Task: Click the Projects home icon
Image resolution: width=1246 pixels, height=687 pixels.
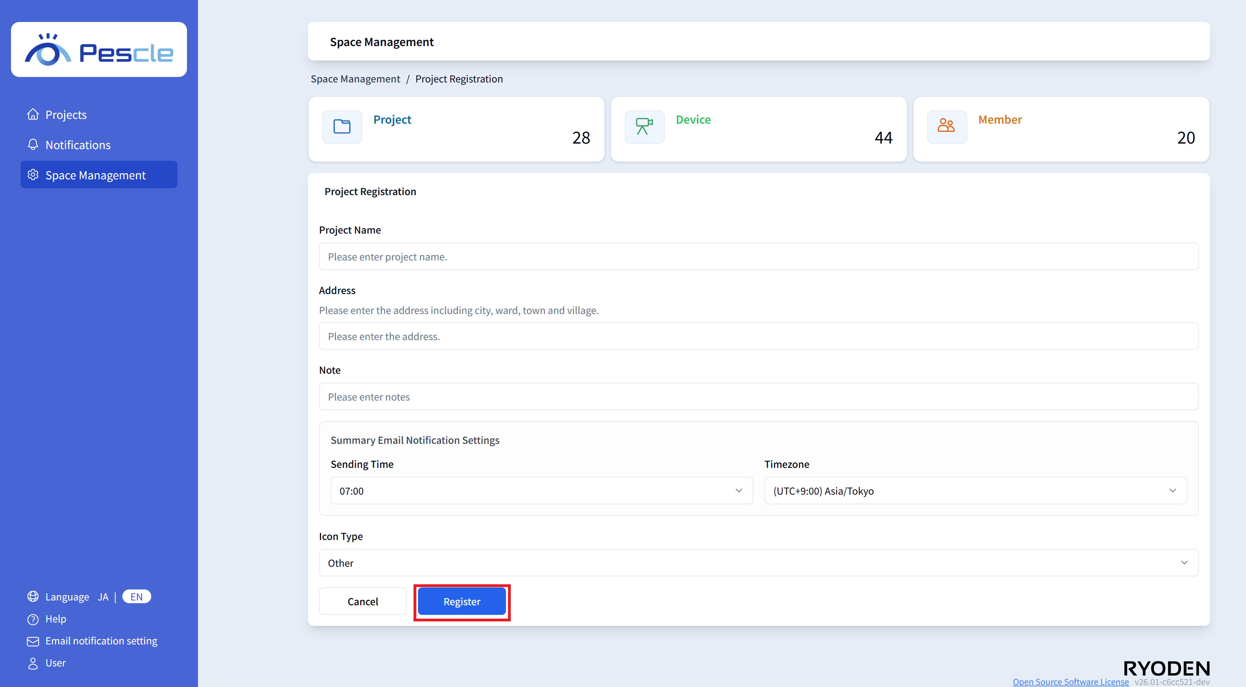Action: (33, 115)
